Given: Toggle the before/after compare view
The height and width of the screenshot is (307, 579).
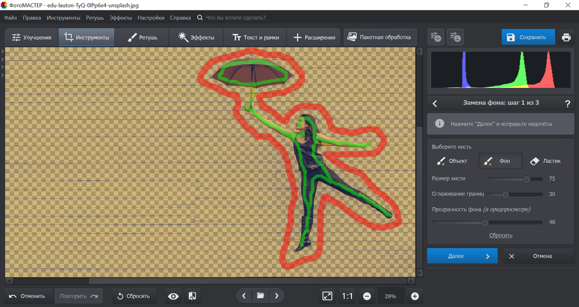Looking at the screenshot, I should click(x=192, y=296).
